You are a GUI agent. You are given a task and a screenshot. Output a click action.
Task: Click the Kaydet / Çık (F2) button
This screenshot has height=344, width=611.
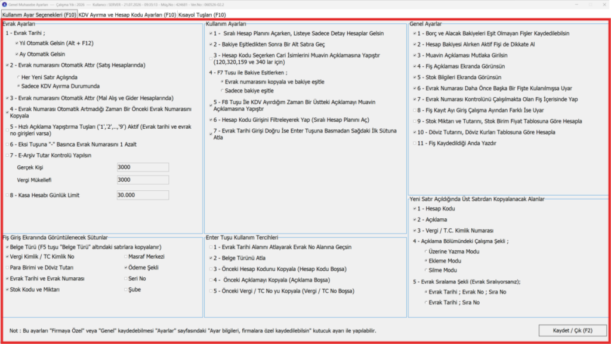point(572,330)
